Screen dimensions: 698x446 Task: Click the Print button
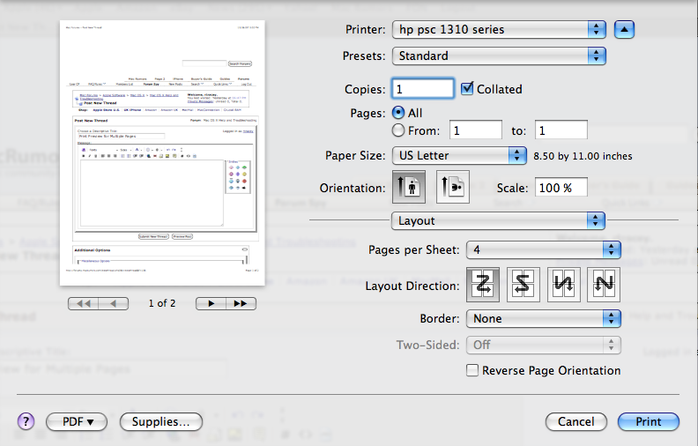(648, 421)
